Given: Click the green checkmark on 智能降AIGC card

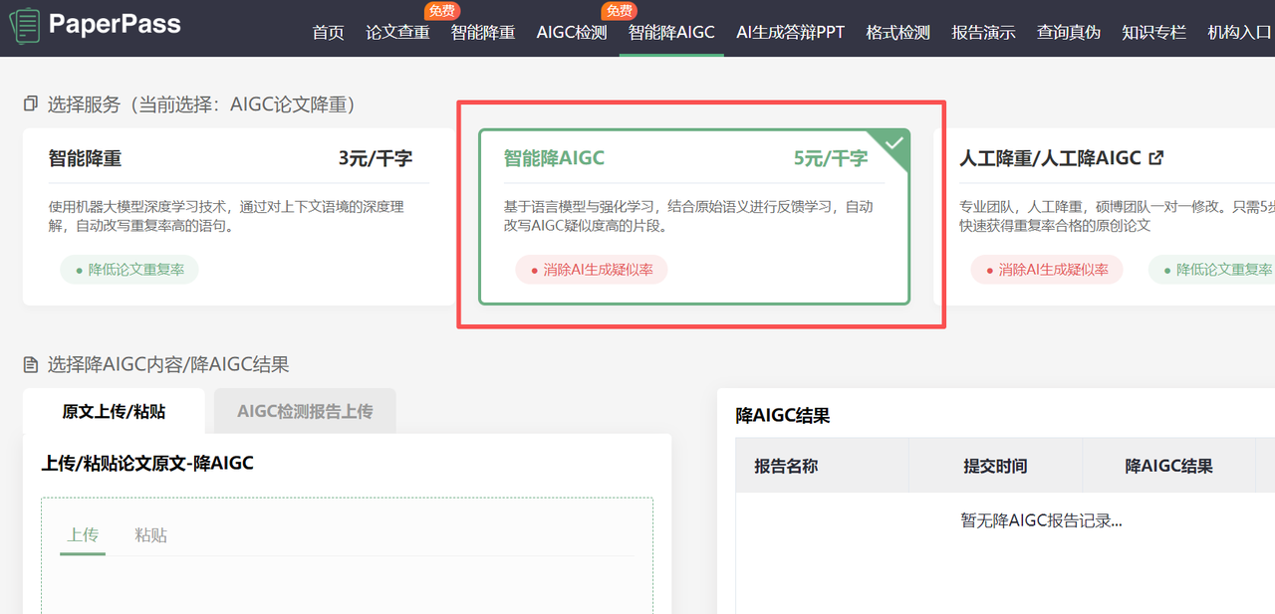Looking at the screenshot, I should click(894, 143).
